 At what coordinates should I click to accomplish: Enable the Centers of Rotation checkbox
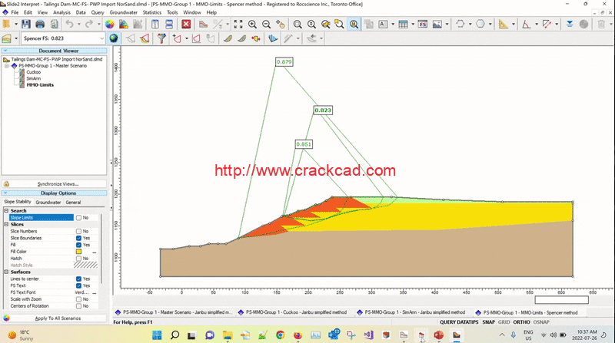tap(78, 306)
